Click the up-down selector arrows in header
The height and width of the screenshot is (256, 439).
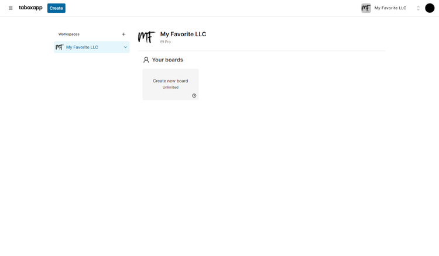pos(418,8)
